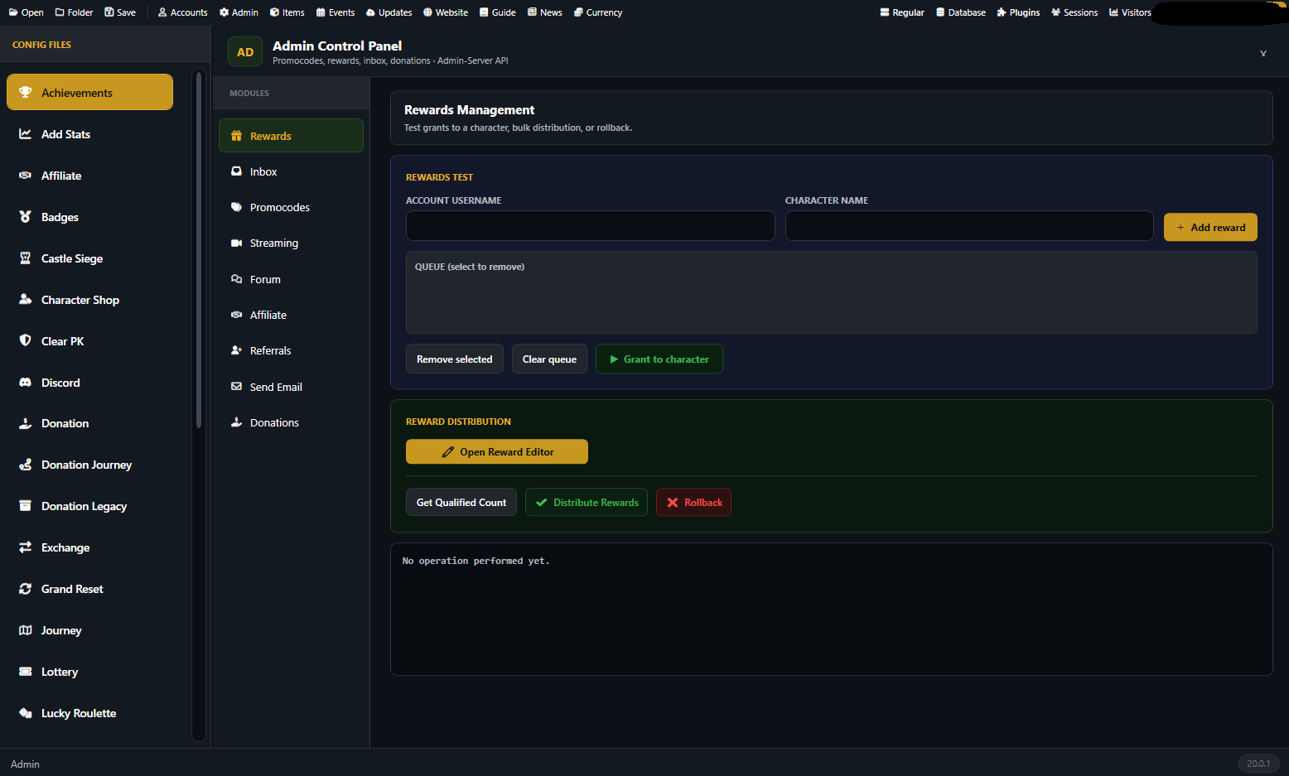Select Grand Reset config

pyautogui.click(x=89, y=589)
